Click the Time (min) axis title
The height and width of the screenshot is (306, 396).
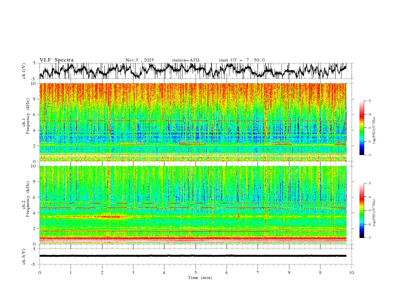[200, 277]
